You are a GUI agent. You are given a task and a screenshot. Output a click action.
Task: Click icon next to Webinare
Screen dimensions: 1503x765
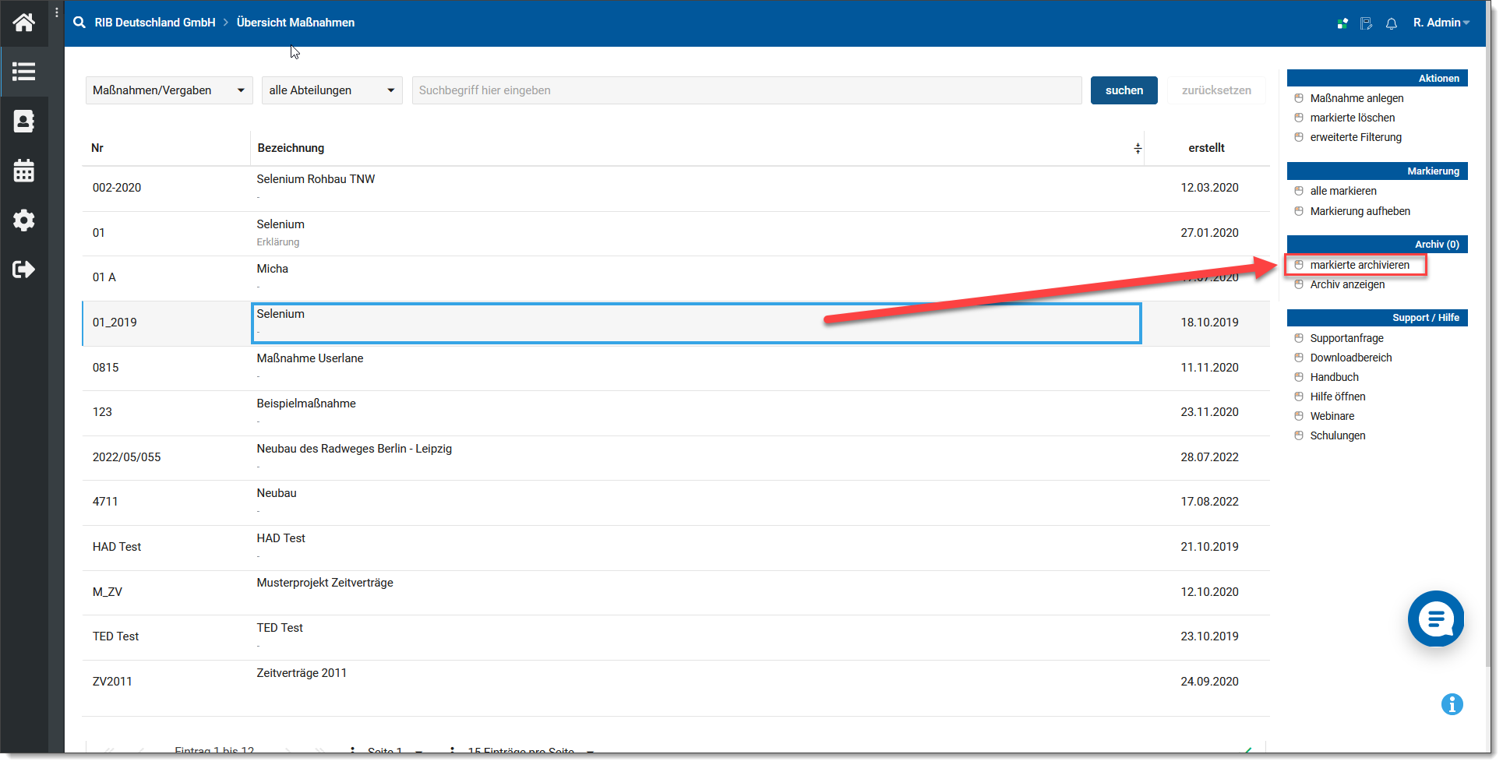point(1299,416)
